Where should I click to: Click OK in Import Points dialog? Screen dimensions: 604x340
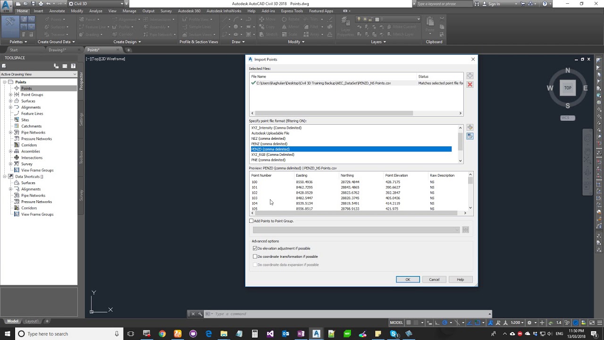pos(408,280)
